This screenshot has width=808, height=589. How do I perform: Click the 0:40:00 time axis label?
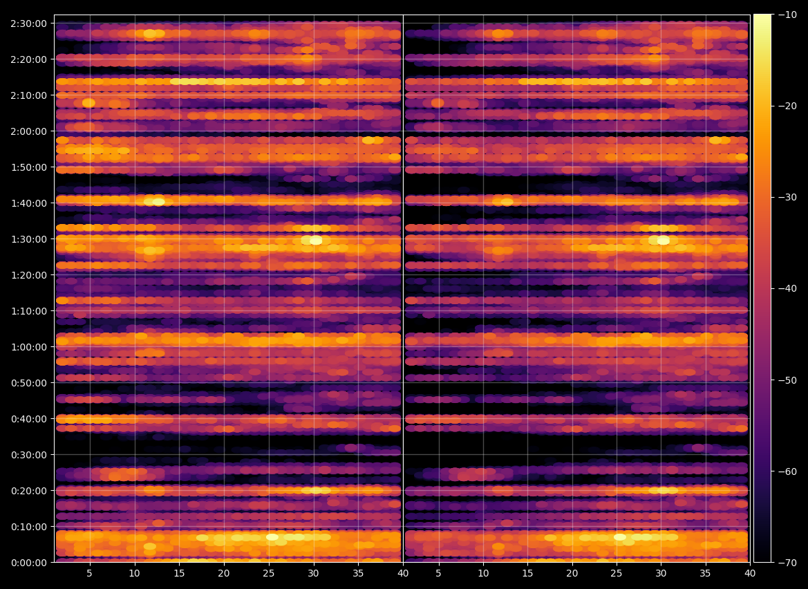click(28, 419)
